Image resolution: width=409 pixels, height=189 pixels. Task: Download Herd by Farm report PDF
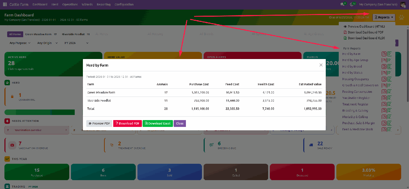384,54
